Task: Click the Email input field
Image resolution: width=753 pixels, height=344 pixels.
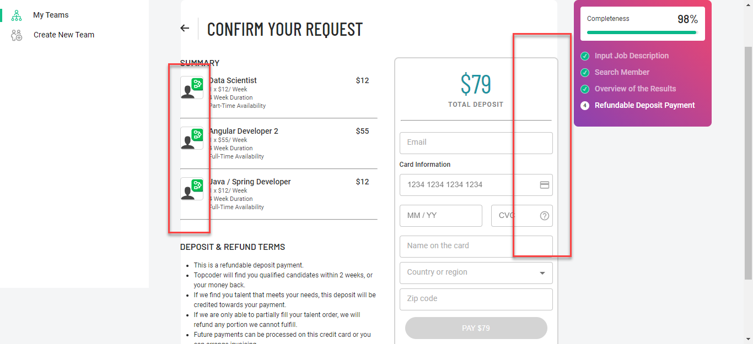Action: 476,143
